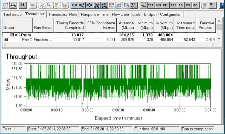Screen dimensions: 225x134
Task: Open the Raw Data Totals tab
Action: click(126, 14)
